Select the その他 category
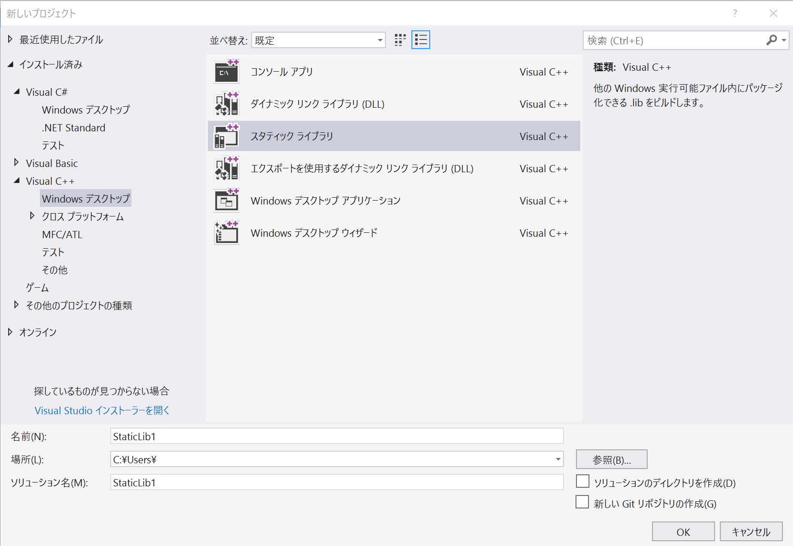This screenshot has height=546, width=793. click(55, 270)
